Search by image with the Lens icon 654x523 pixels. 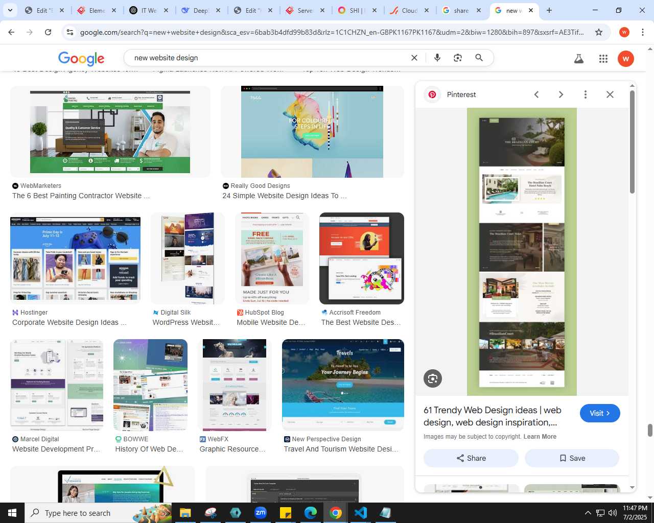tap(458, 58)
